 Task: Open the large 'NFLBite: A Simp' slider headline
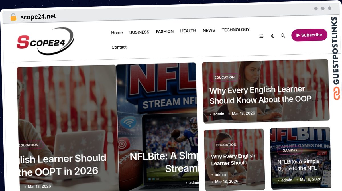pos(164,162)
